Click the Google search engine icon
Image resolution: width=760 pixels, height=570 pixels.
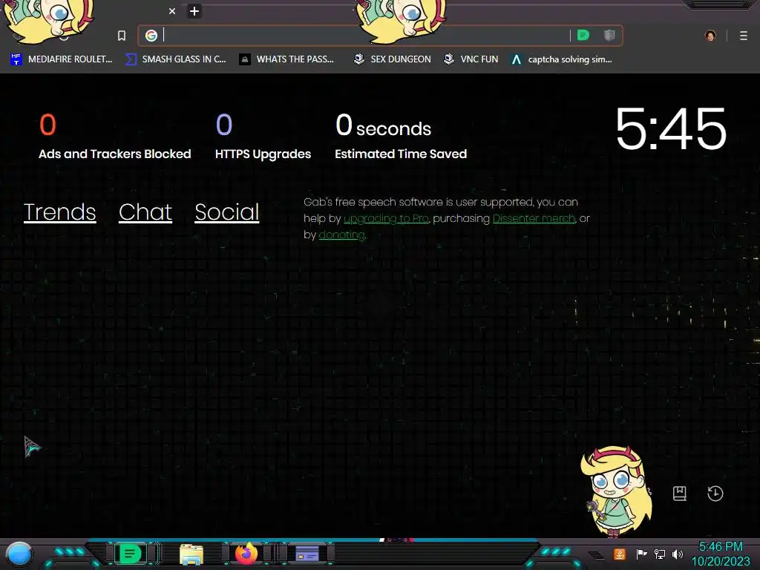click(151, 36)
